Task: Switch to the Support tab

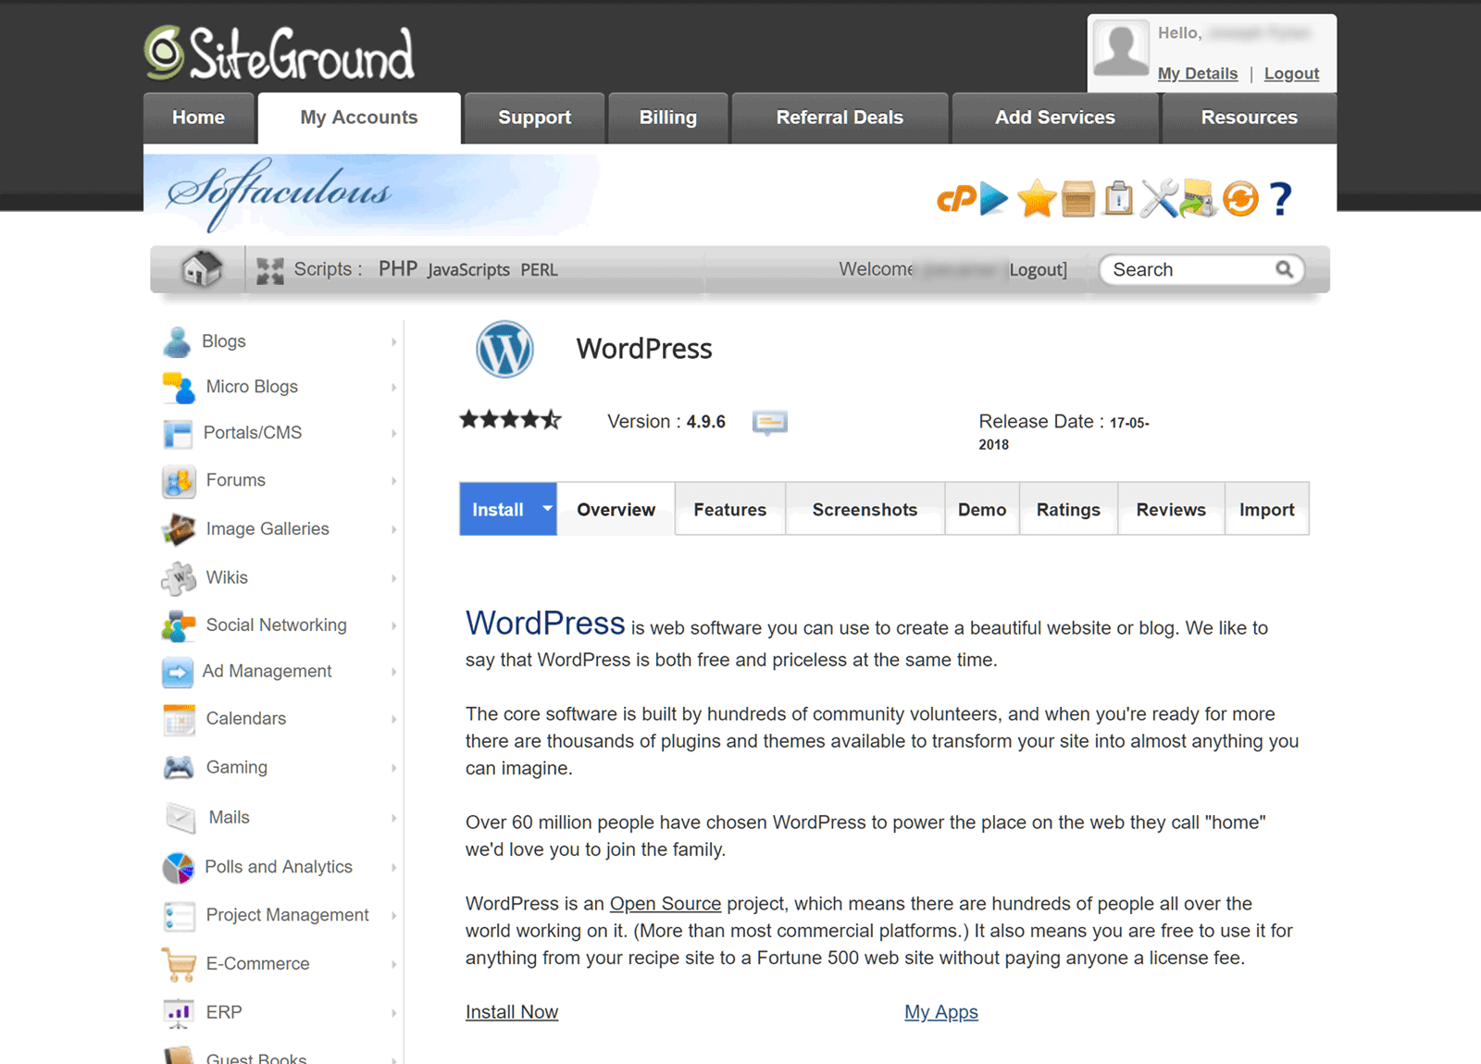Action: point(534,118)
